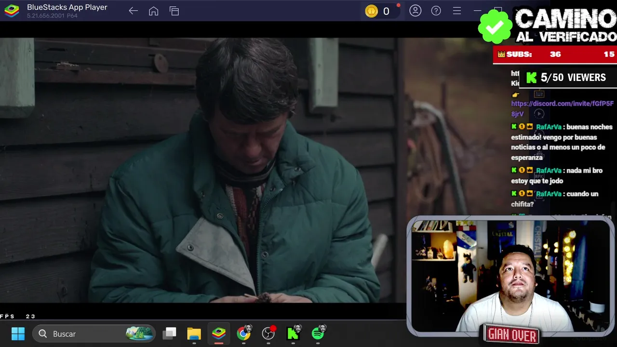Open the BlueStacks account profile icon

(x=416, y=11)
